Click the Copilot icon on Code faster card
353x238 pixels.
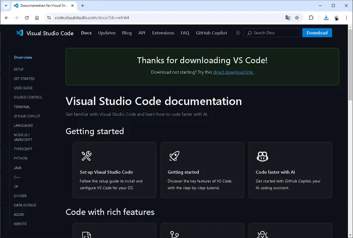262,156
